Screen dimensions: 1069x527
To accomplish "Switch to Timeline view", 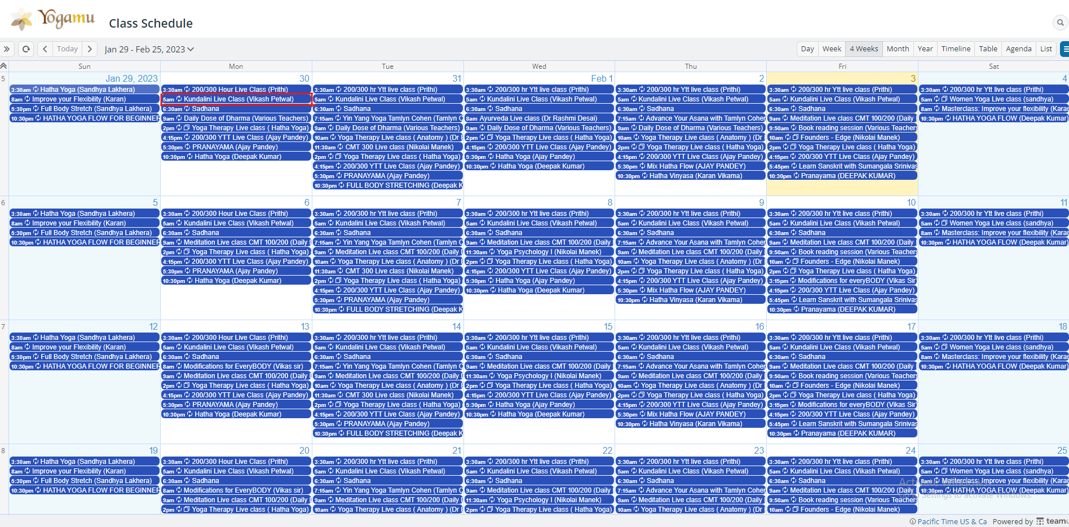I will [956, 49].
